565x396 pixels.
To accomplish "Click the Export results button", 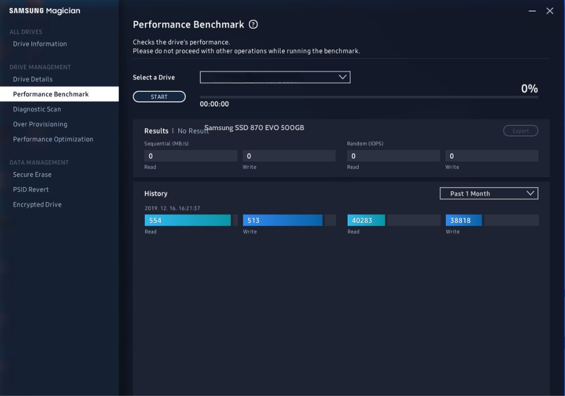I will (521, 131).
